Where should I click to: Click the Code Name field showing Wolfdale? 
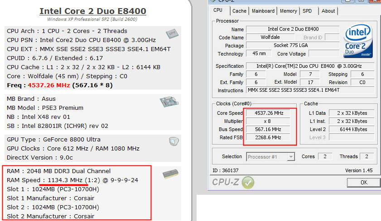click(x=270, y=38)
